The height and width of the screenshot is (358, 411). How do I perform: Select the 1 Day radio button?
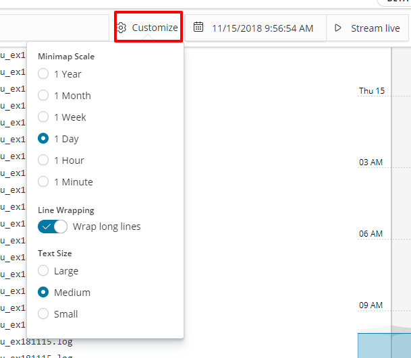click(x=43, y=138)
